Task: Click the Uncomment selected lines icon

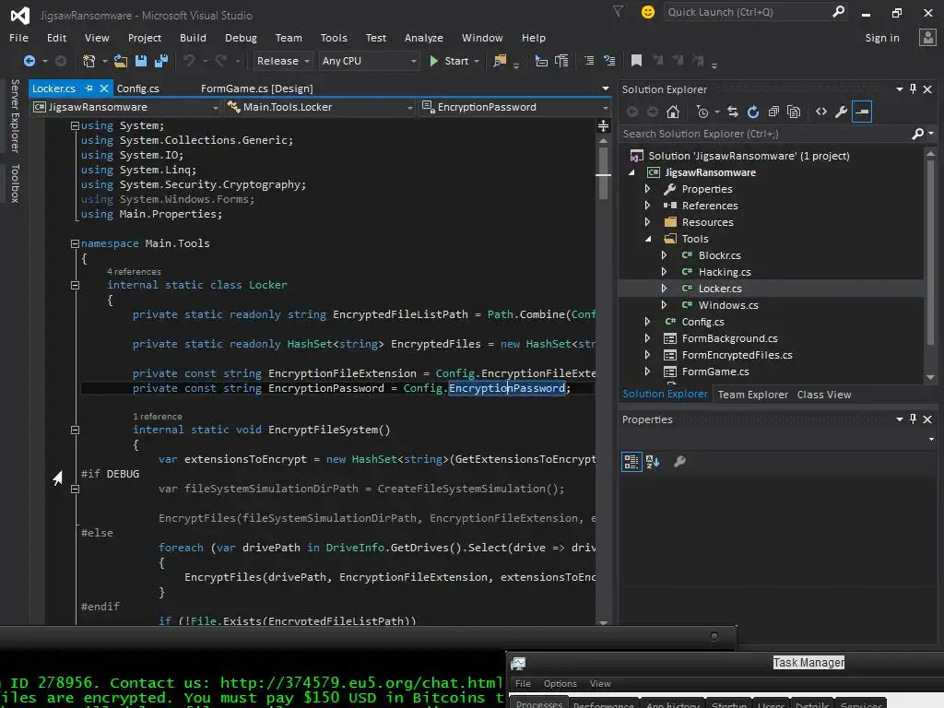Action: pos(609,61)
